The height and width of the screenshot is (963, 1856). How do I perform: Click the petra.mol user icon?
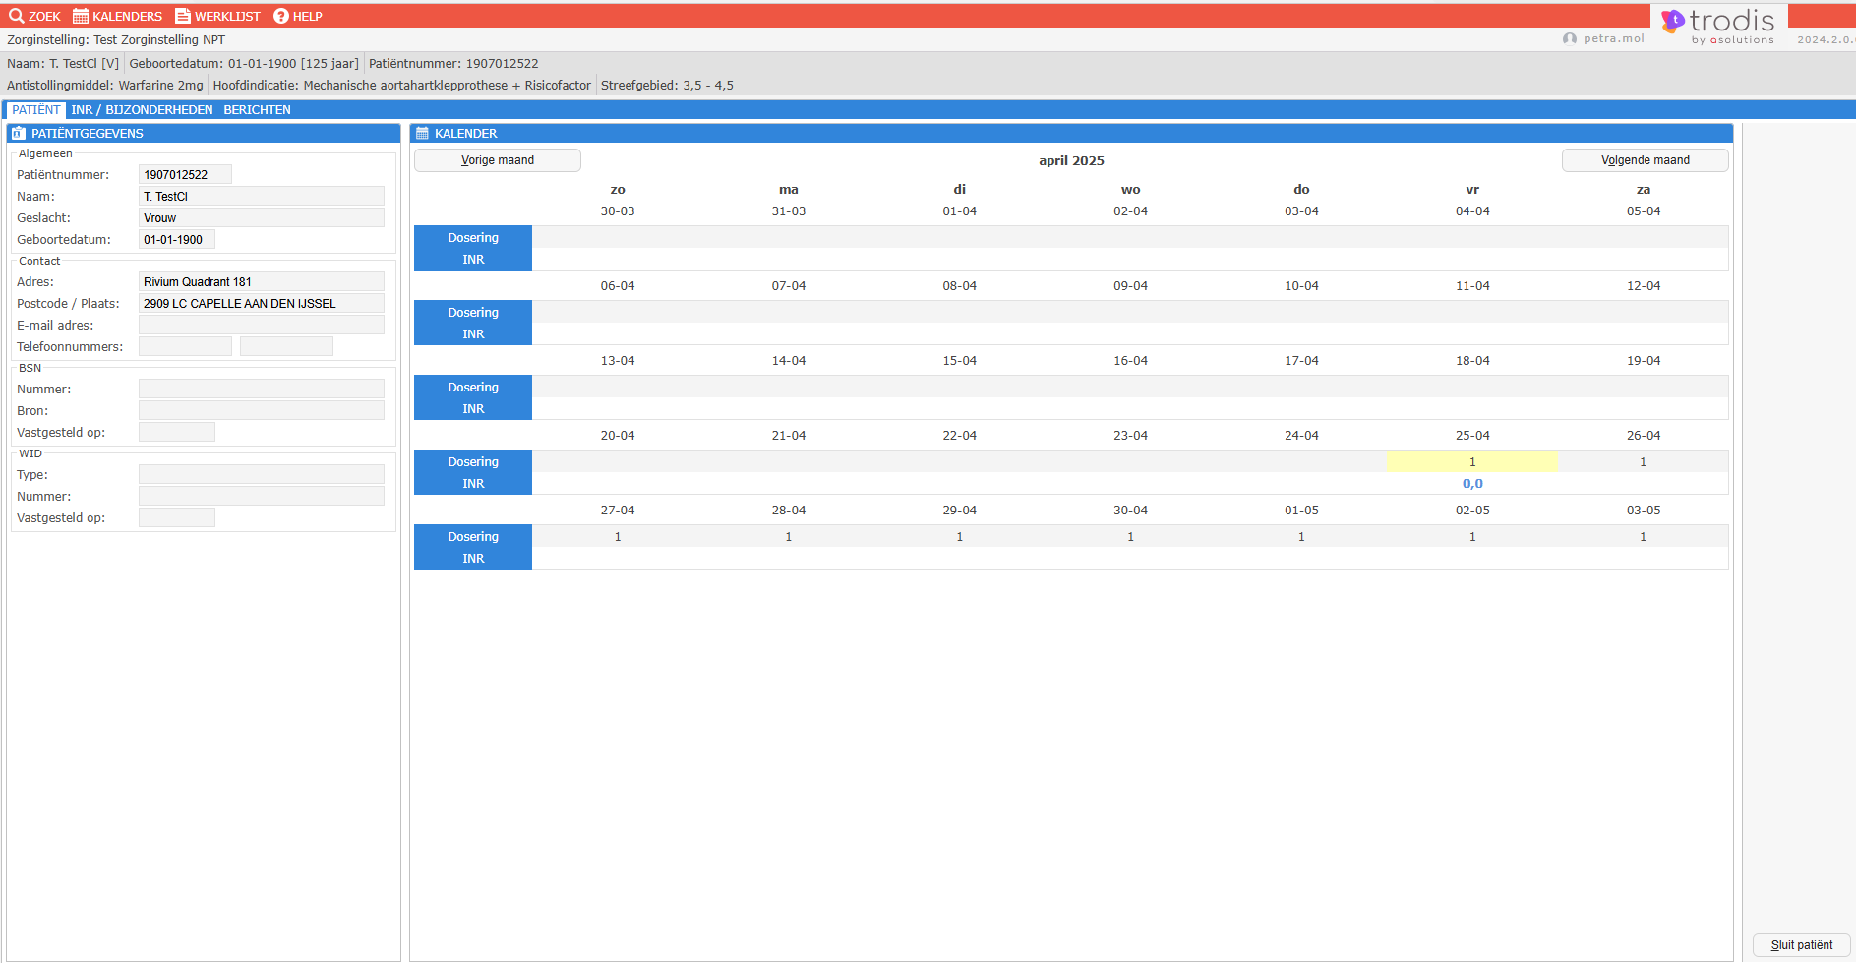point(1570,38)
